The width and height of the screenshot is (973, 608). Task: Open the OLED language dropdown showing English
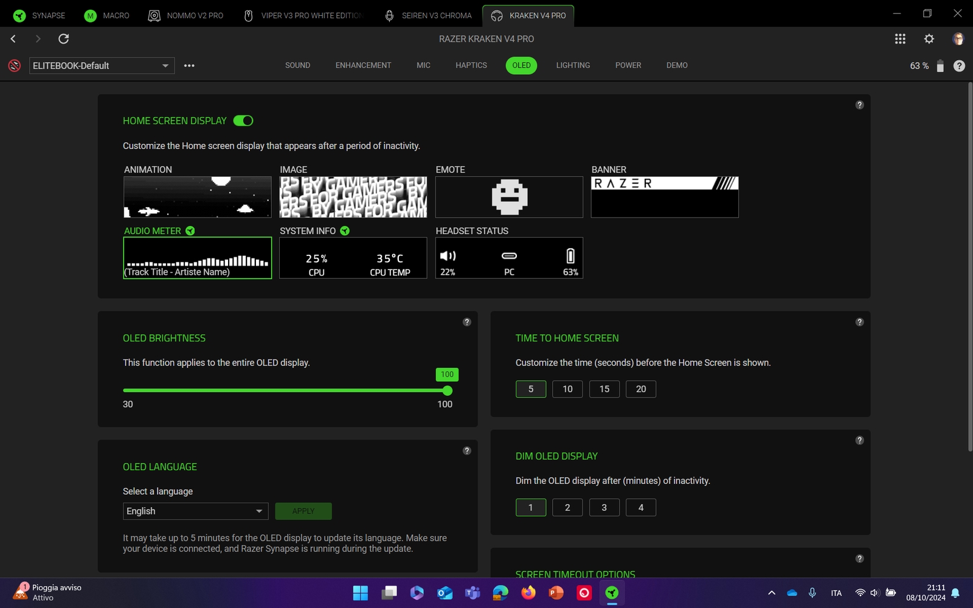pos(195,511)
